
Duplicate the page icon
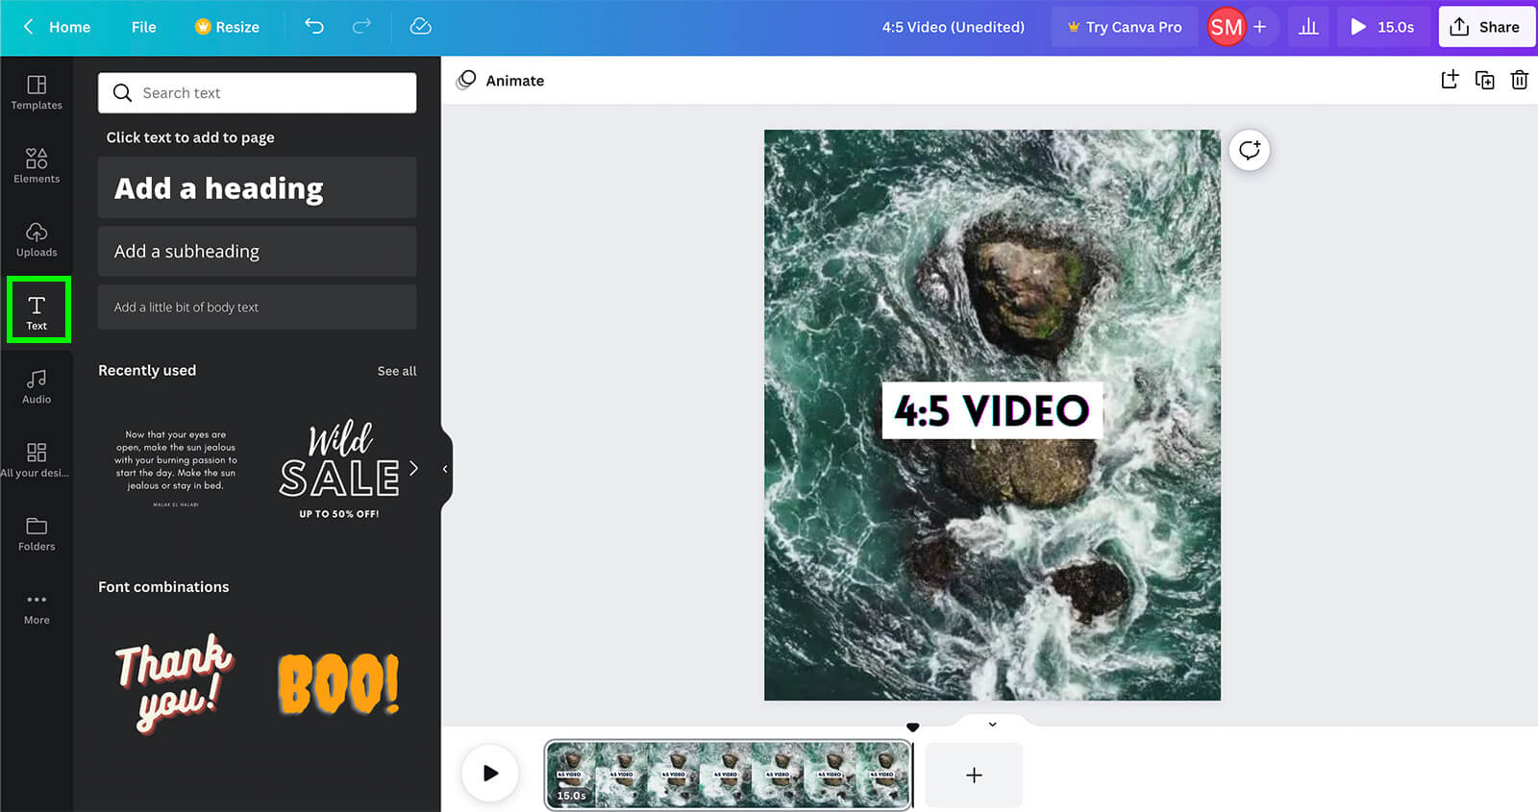(1485, 80)
